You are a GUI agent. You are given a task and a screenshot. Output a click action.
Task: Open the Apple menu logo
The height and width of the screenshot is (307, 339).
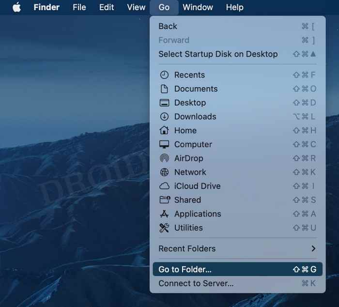tap(16, 7)
